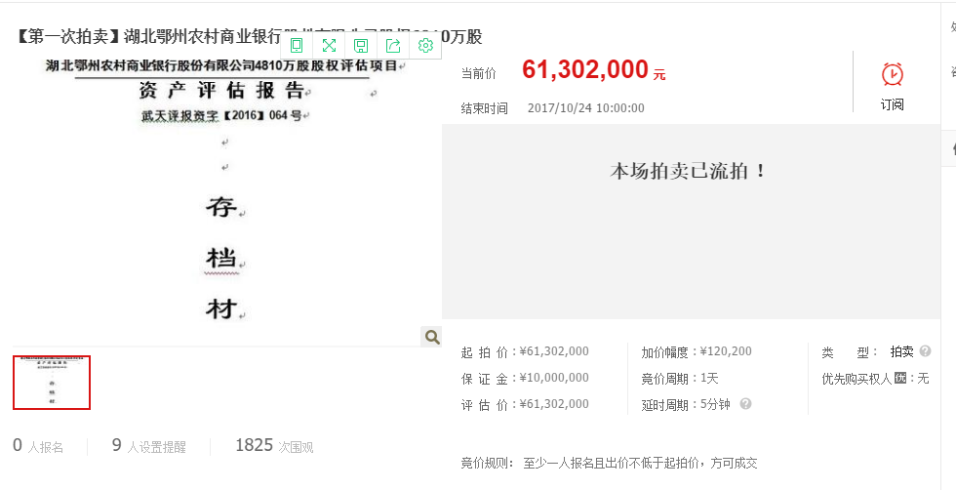This screenshot has height=490, width=956.
Task: Click the save floppy disk icon
Action: 361,46
